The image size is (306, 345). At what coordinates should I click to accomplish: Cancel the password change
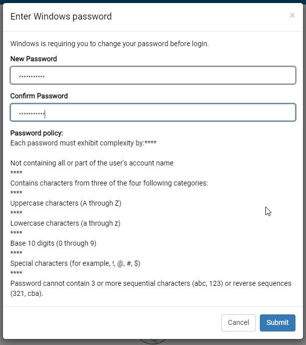(238, 322)
